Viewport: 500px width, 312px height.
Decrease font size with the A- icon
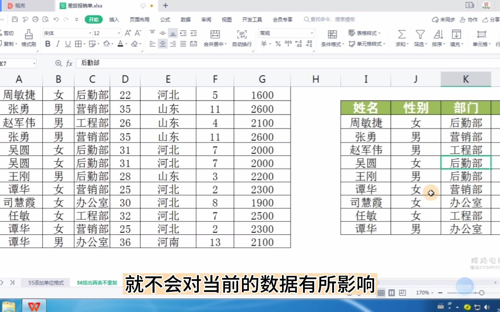(x=138, y=33)
